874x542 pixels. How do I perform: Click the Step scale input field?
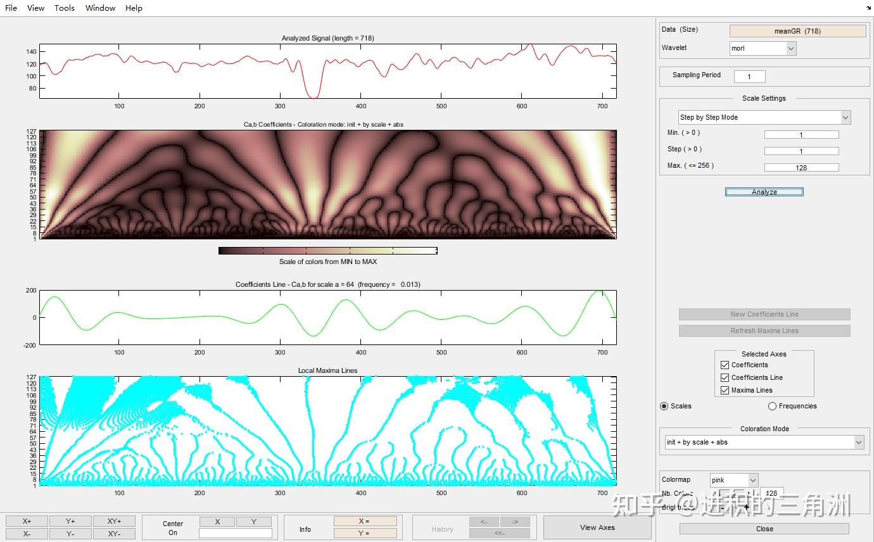[801, 151]
